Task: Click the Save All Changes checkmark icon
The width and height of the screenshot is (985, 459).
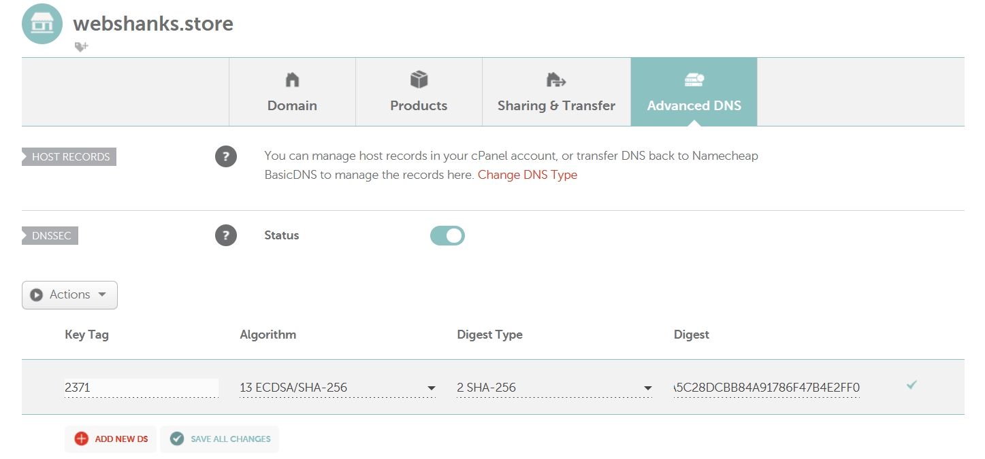Action: point(177,439)
